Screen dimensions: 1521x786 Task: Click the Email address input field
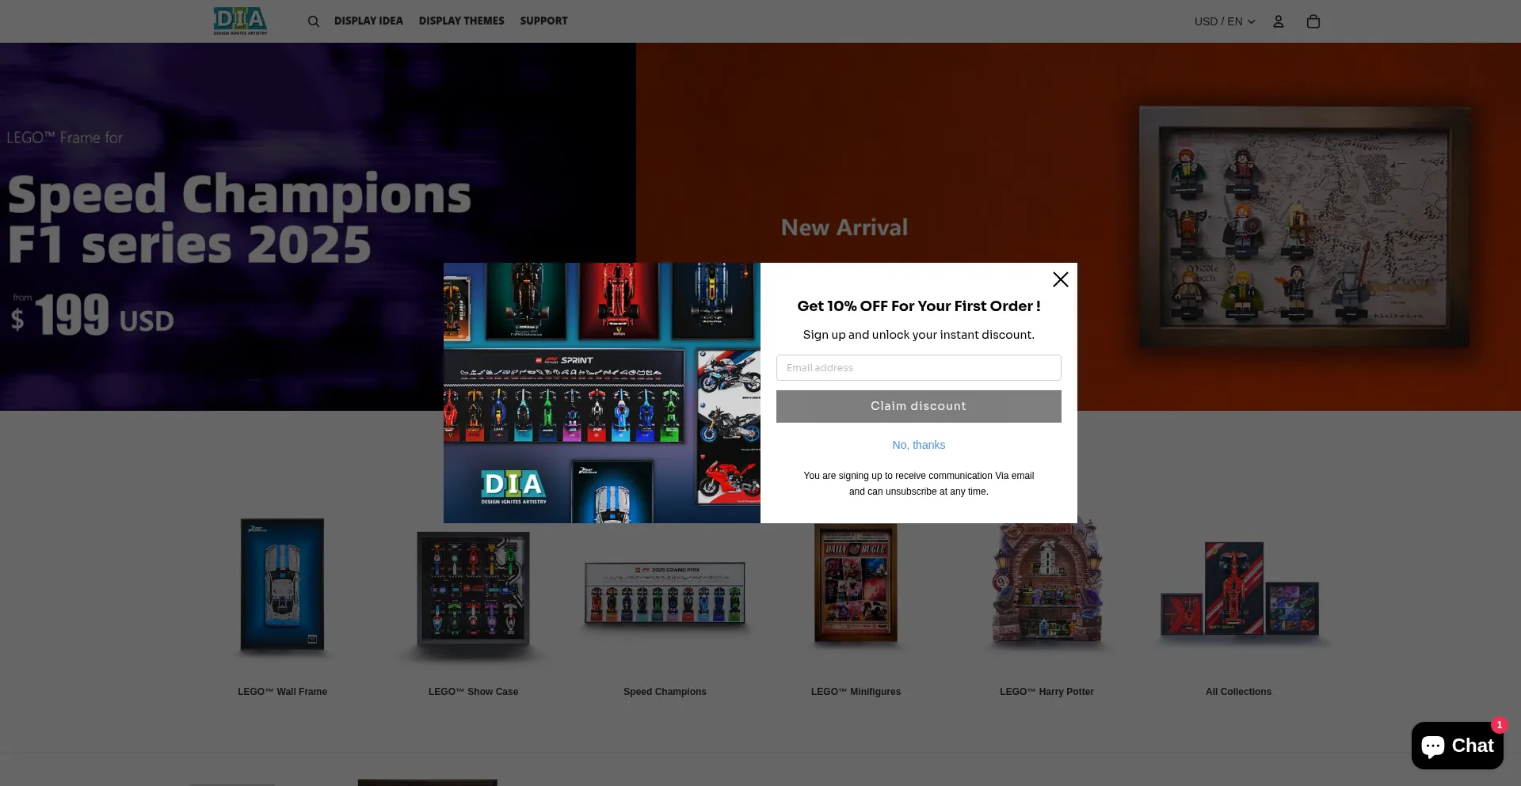(x=918, y=368)
